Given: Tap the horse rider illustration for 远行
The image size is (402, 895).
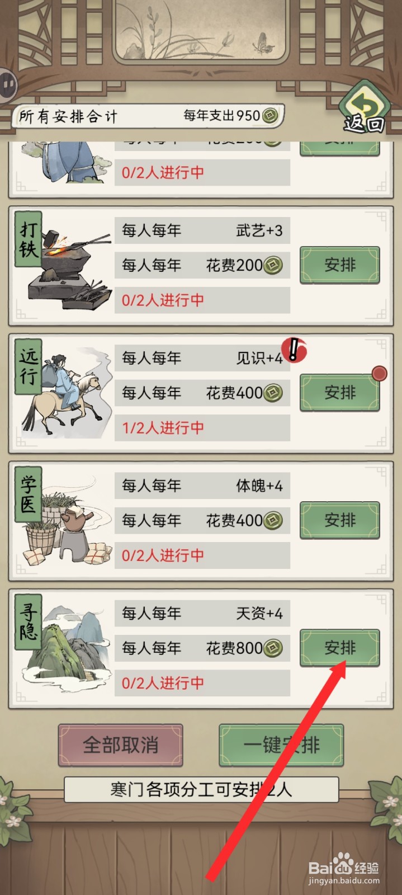Looking at the screenshot, I should click(x=66, y=393).
